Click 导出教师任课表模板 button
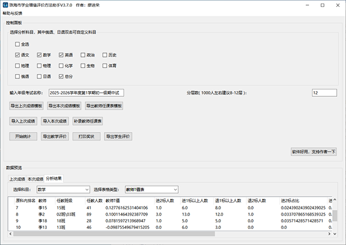The height and width of the screenshot is (245, 346). click(x=104, y=106)
